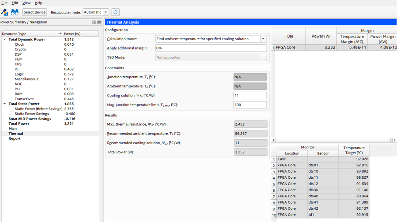Click the td1 sensor cell
The height and width of the screenshot is (222, 397).
pyautogui.click(x=323, y=214)
